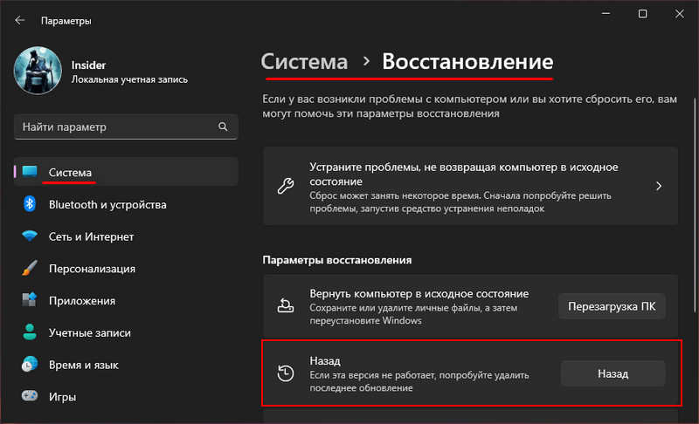Click the Учетные записи person icon
The image size is (699, 424).
(x=30, y=332)
